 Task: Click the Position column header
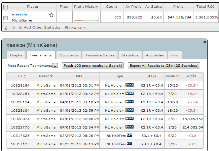(x=172, y=76)
